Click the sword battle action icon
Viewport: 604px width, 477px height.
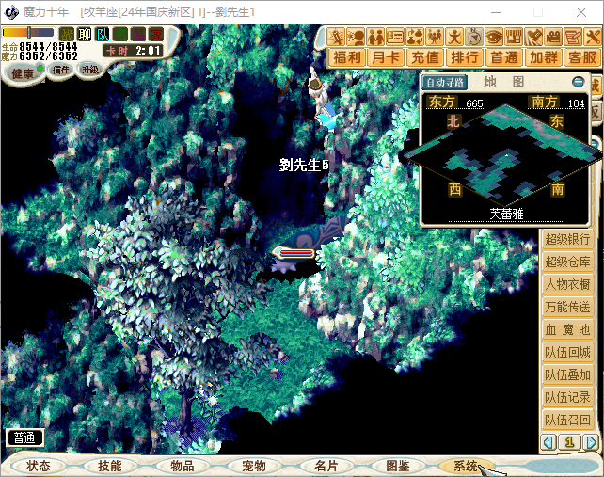coord(336,37)
